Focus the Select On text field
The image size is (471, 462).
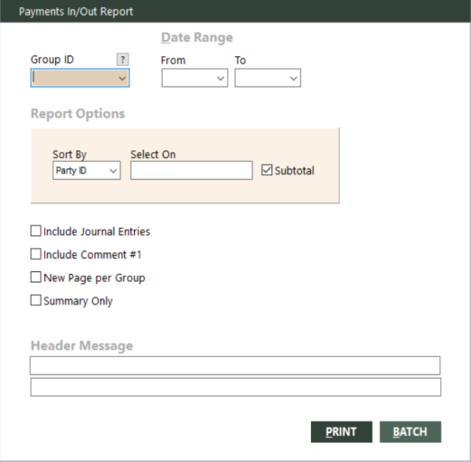coord(192,171)
